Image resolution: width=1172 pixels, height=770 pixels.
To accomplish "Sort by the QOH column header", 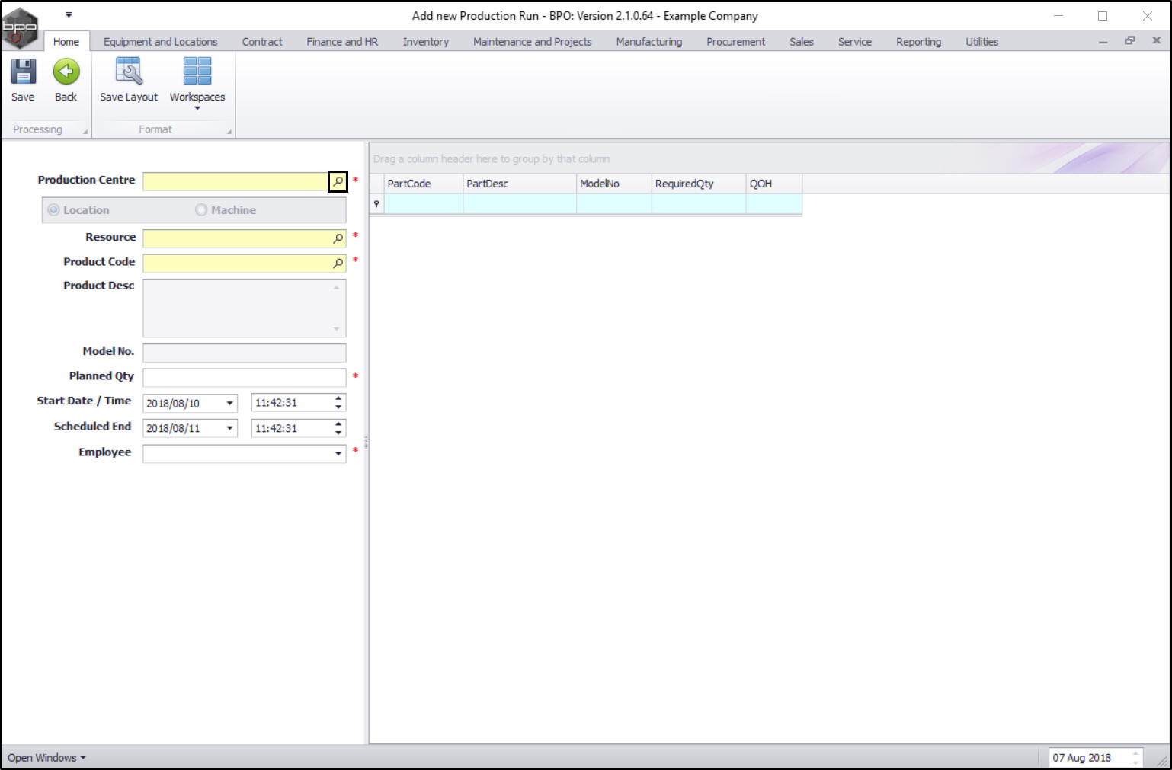I will (774, 184).
